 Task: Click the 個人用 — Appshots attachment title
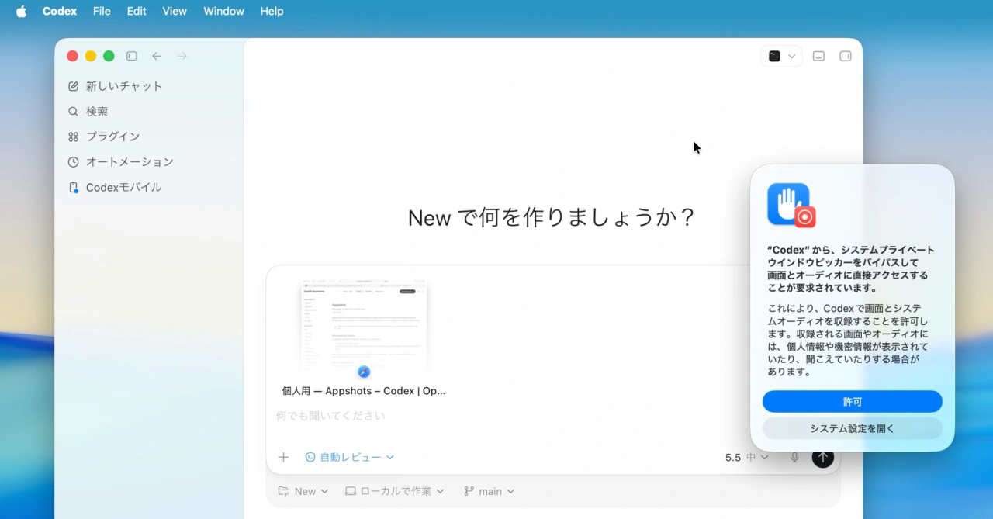click(364, 391)
